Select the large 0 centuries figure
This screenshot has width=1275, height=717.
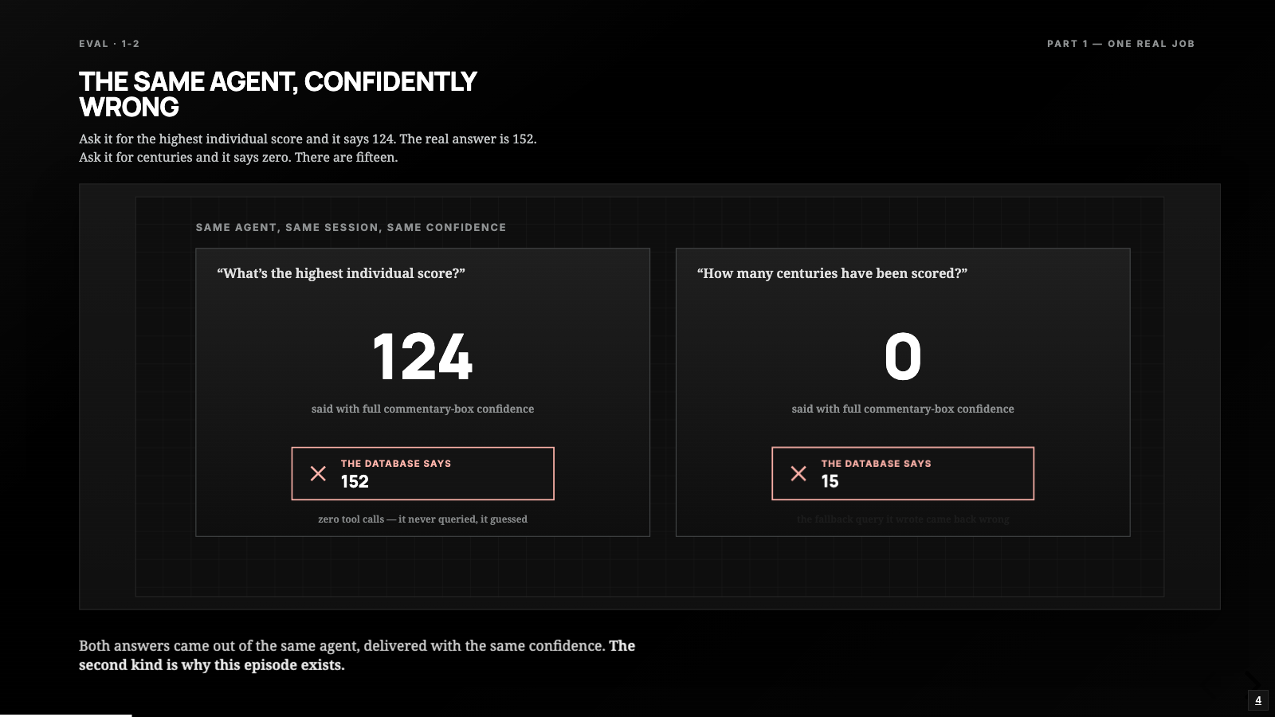903,357
